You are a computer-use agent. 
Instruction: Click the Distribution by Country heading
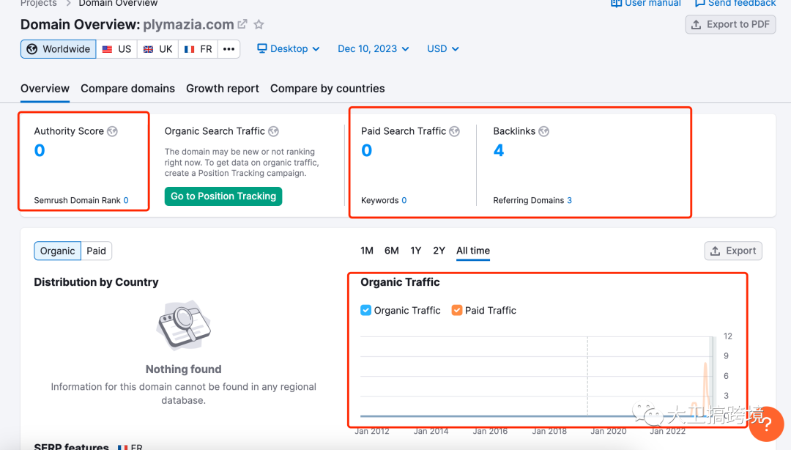point(97,282)
